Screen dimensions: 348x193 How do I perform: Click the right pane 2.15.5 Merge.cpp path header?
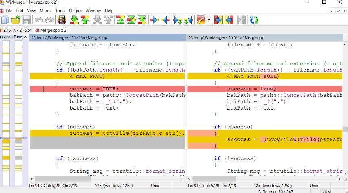click(265, 38)
